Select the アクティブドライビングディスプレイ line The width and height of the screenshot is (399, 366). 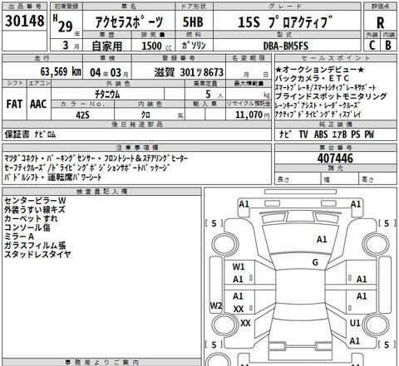(318, 115)
